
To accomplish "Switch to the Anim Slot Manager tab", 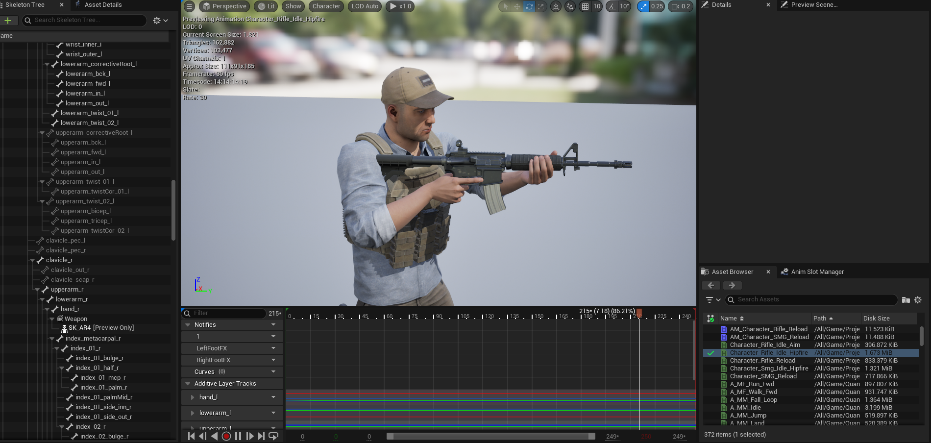I will 817,271.
